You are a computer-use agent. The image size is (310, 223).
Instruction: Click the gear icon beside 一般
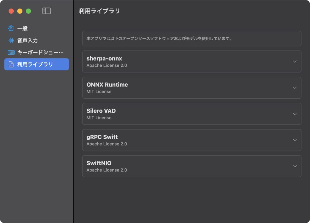pyautogui.click(x=11, y=28)
